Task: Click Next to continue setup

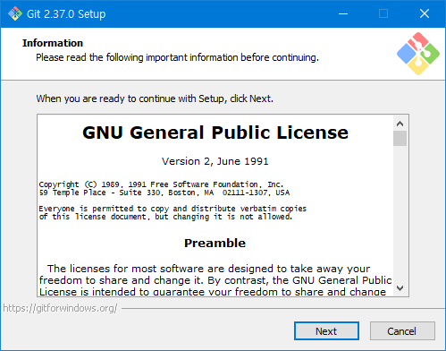Action: pyautogui.click(x=326, y=331)
